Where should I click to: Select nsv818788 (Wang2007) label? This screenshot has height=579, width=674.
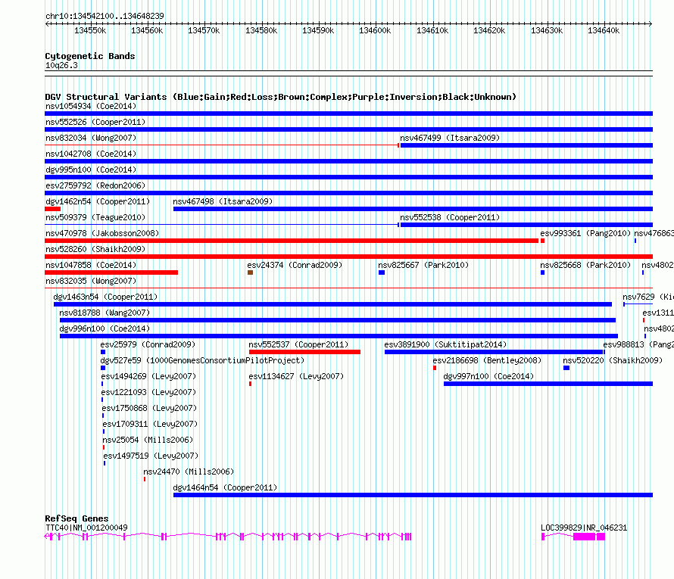(x=105, y=313)
